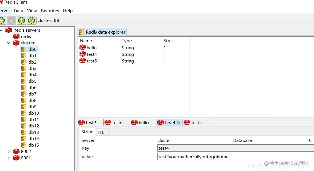Select the redis server icon in tree
Image resolution: width=314 pixels, height=171 pixels.
pos(16,37)
